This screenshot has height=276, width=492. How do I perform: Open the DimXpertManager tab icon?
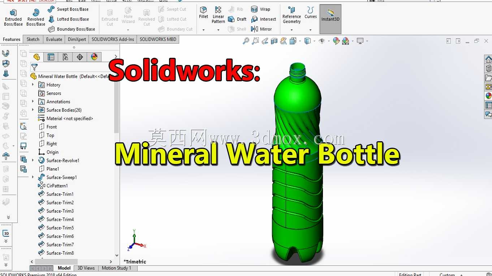point(80,57)
